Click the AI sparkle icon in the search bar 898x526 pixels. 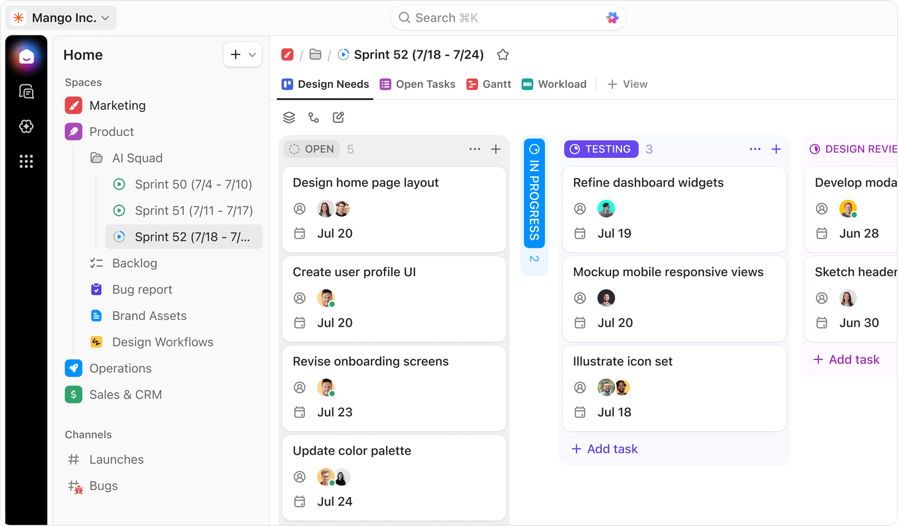[x=612, y=18]
